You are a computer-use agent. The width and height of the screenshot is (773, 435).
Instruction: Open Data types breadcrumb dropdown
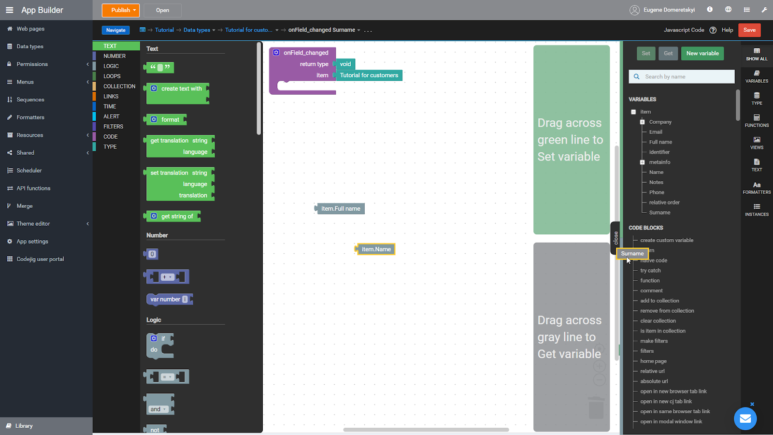coord(214,30)
